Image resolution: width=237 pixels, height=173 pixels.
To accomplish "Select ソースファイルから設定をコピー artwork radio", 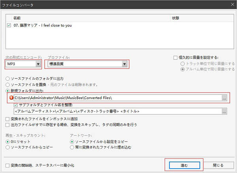I will pos(72,141).
